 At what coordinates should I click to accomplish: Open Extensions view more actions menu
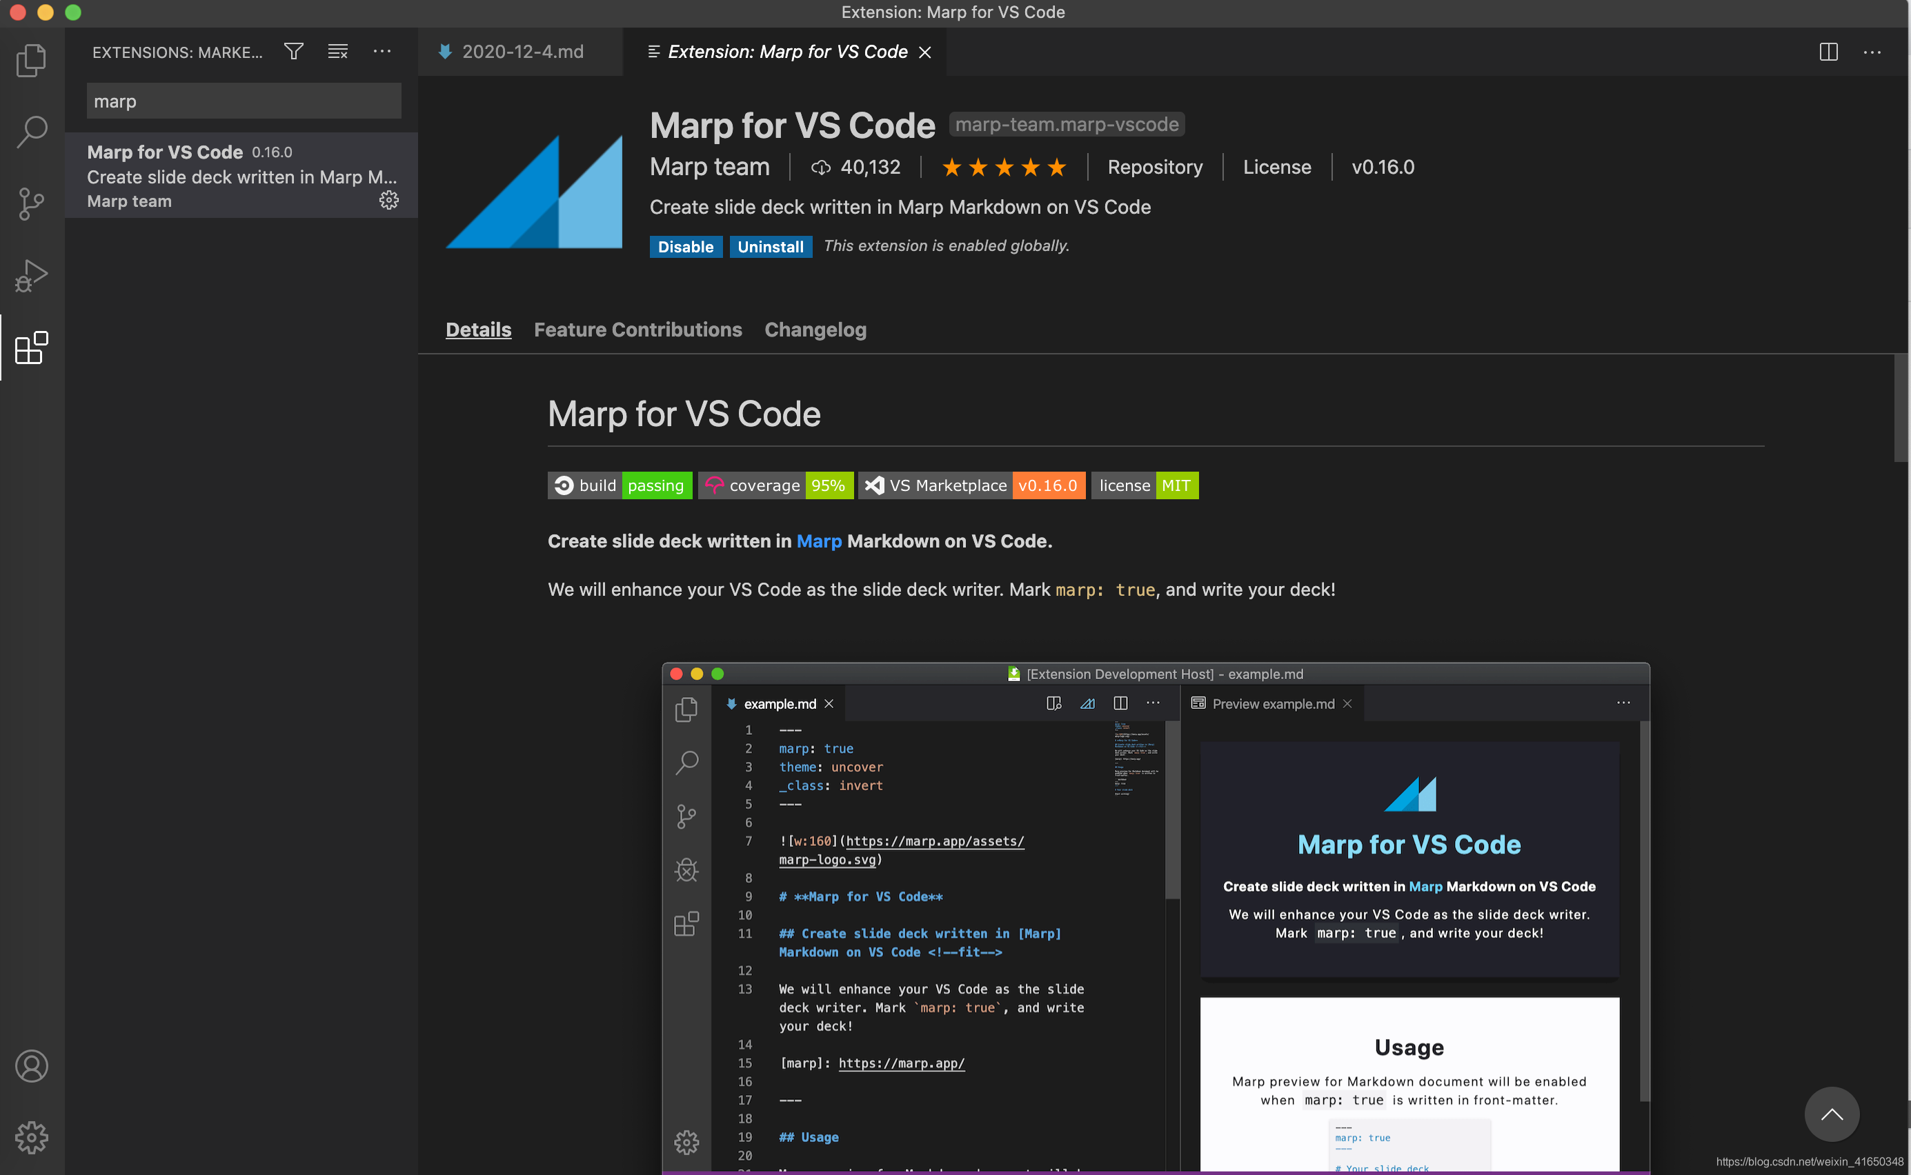(382, 52)
